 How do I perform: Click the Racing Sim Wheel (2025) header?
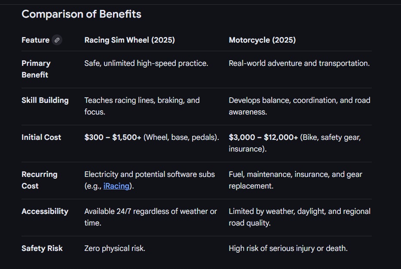point(129,40)
